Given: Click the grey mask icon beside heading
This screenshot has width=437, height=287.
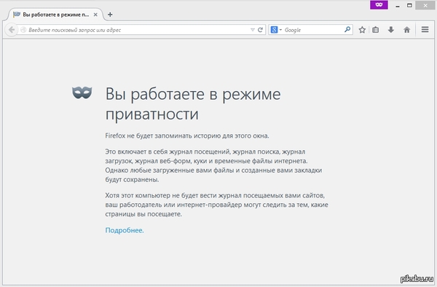Looking at the screenshot, I should pos(82,93).
